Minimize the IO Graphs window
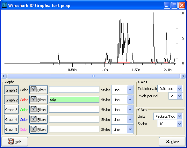 pos(167,5)
